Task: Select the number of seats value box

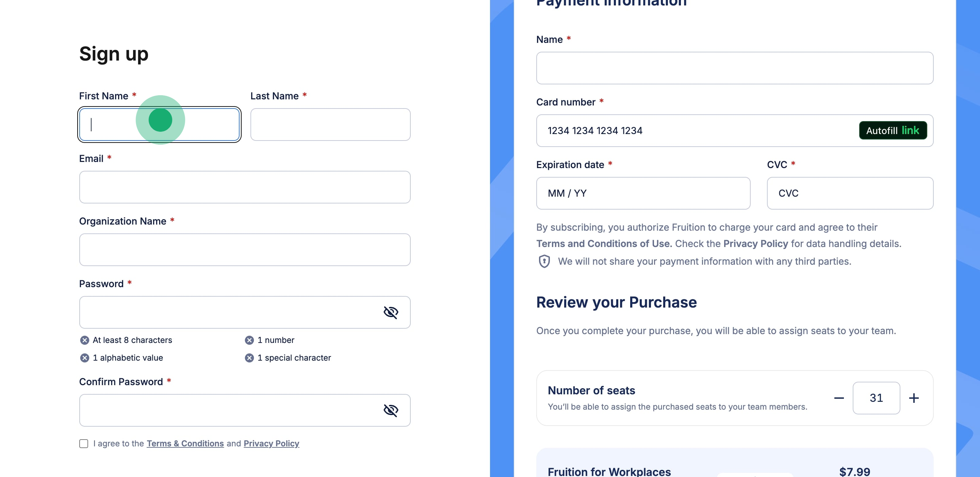Action: pos(876,398)
